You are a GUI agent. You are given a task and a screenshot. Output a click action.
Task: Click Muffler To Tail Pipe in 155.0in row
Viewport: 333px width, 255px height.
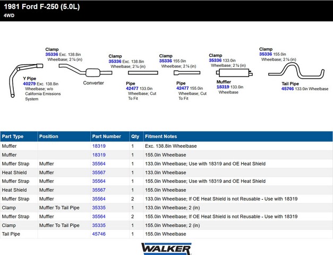pos(59,225)
